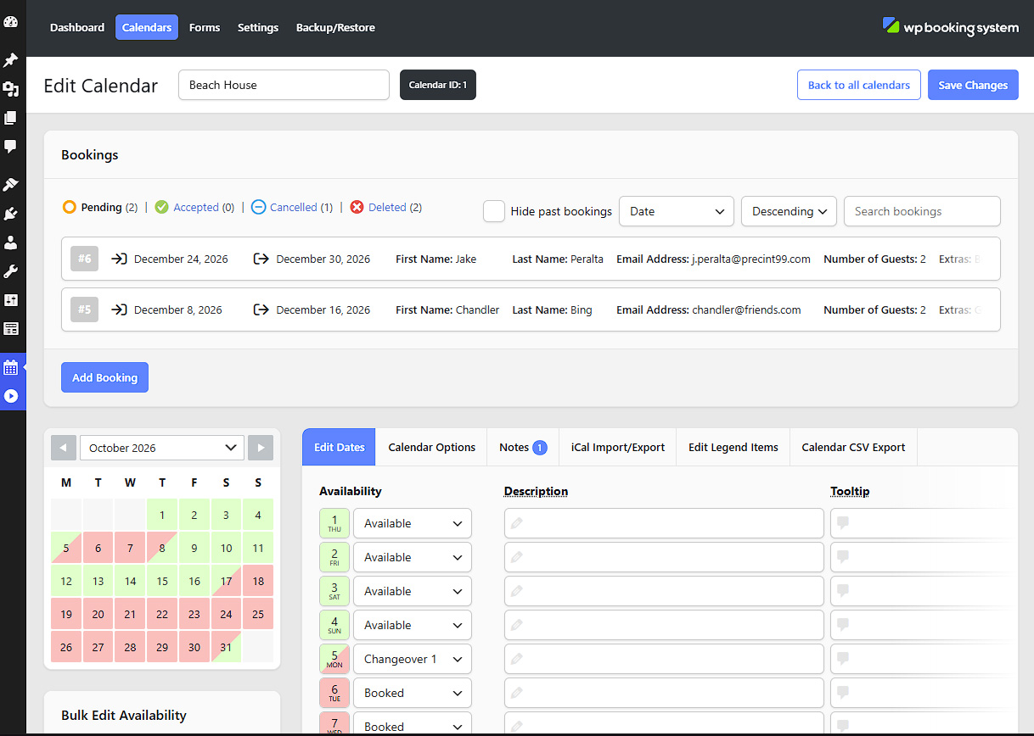Open Changeover 1 dropdown for day 5
This screenshot has width=1034, height=736.
tap(413, 659)
